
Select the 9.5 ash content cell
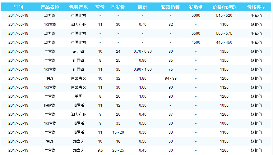(x=100, y=150)
